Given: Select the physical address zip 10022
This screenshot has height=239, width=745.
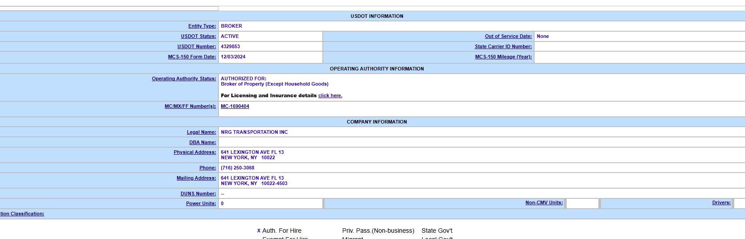Looking at the screenshot, I should (268, 158).
